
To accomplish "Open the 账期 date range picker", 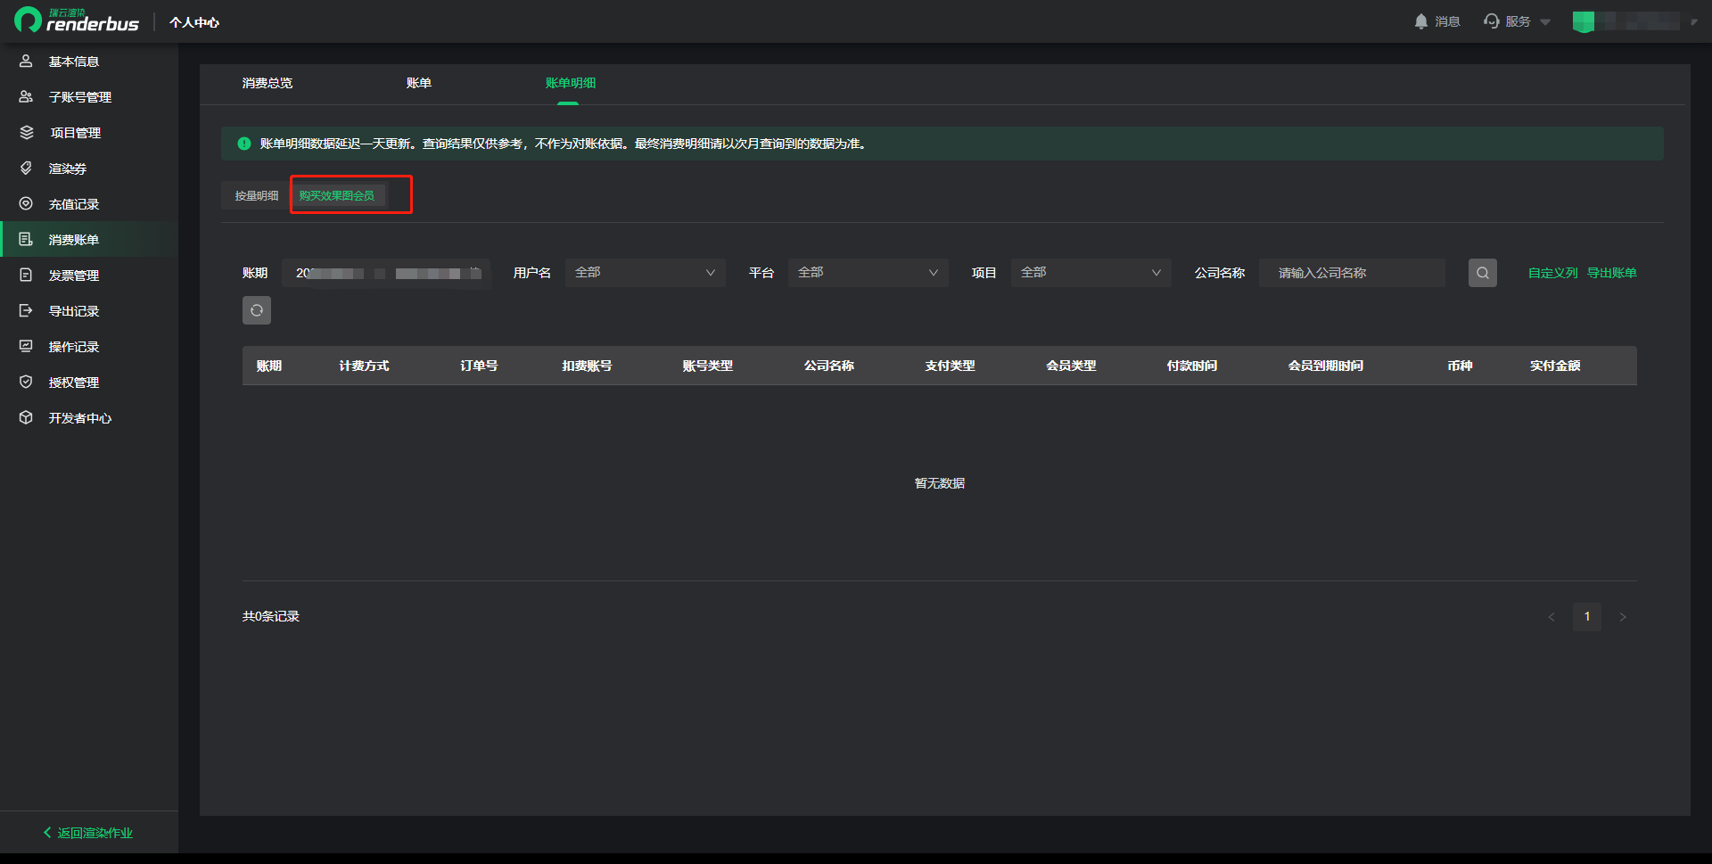I will click(x=386, y=273).
